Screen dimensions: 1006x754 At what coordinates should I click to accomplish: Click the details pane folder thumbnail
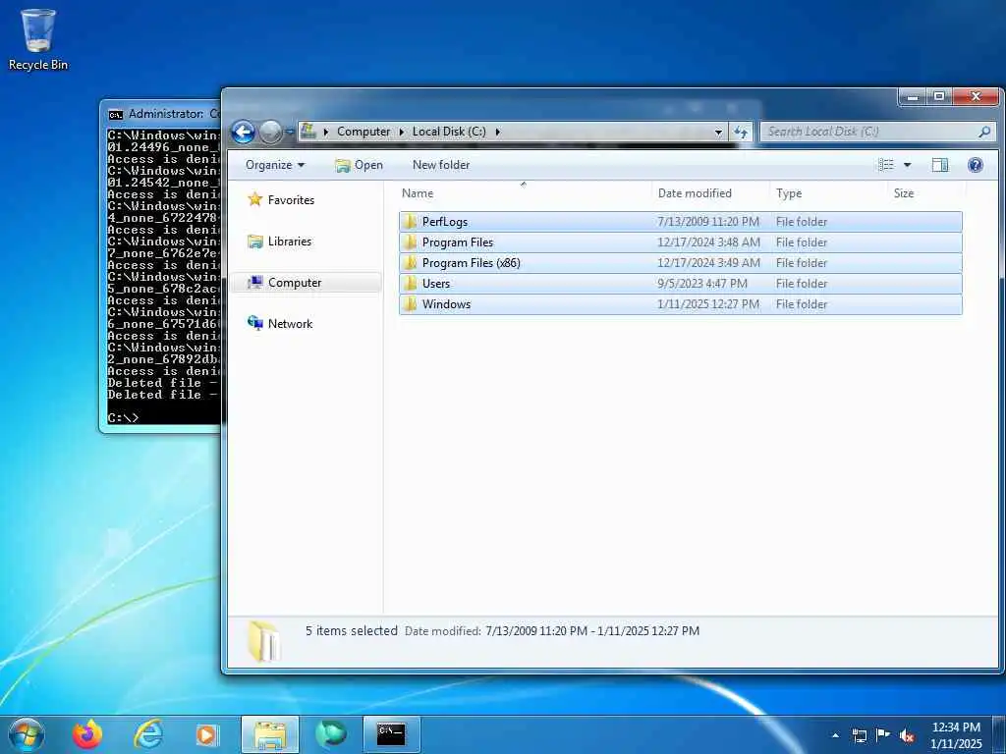click(x=263, y=641)
